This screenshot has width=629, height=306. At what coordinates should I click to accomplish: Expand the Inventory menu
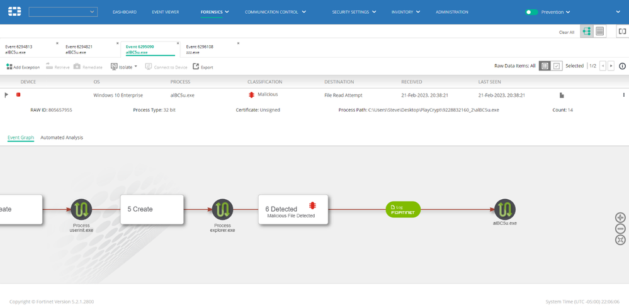pyautogui.click(x=405, y=12)
